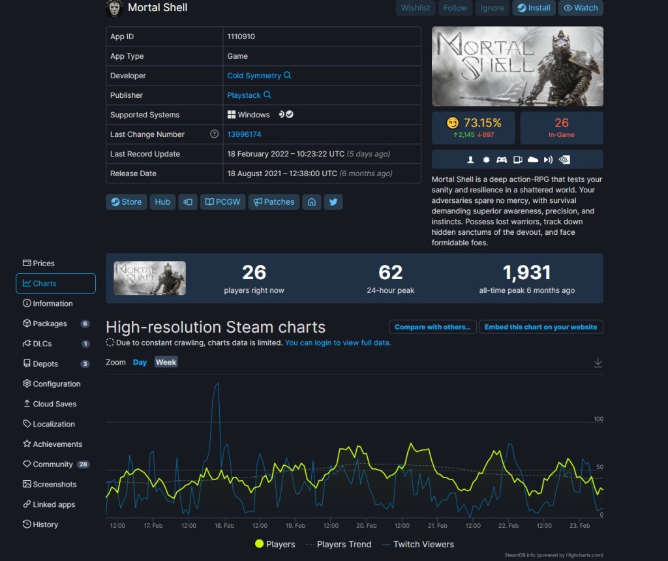
Task: Click the Install button
Action: (533, 8)
